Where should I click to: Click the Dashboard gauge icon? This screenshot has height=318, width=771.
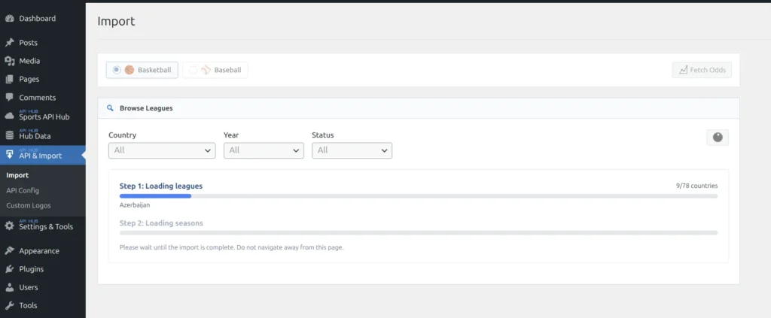pos(9,19)
